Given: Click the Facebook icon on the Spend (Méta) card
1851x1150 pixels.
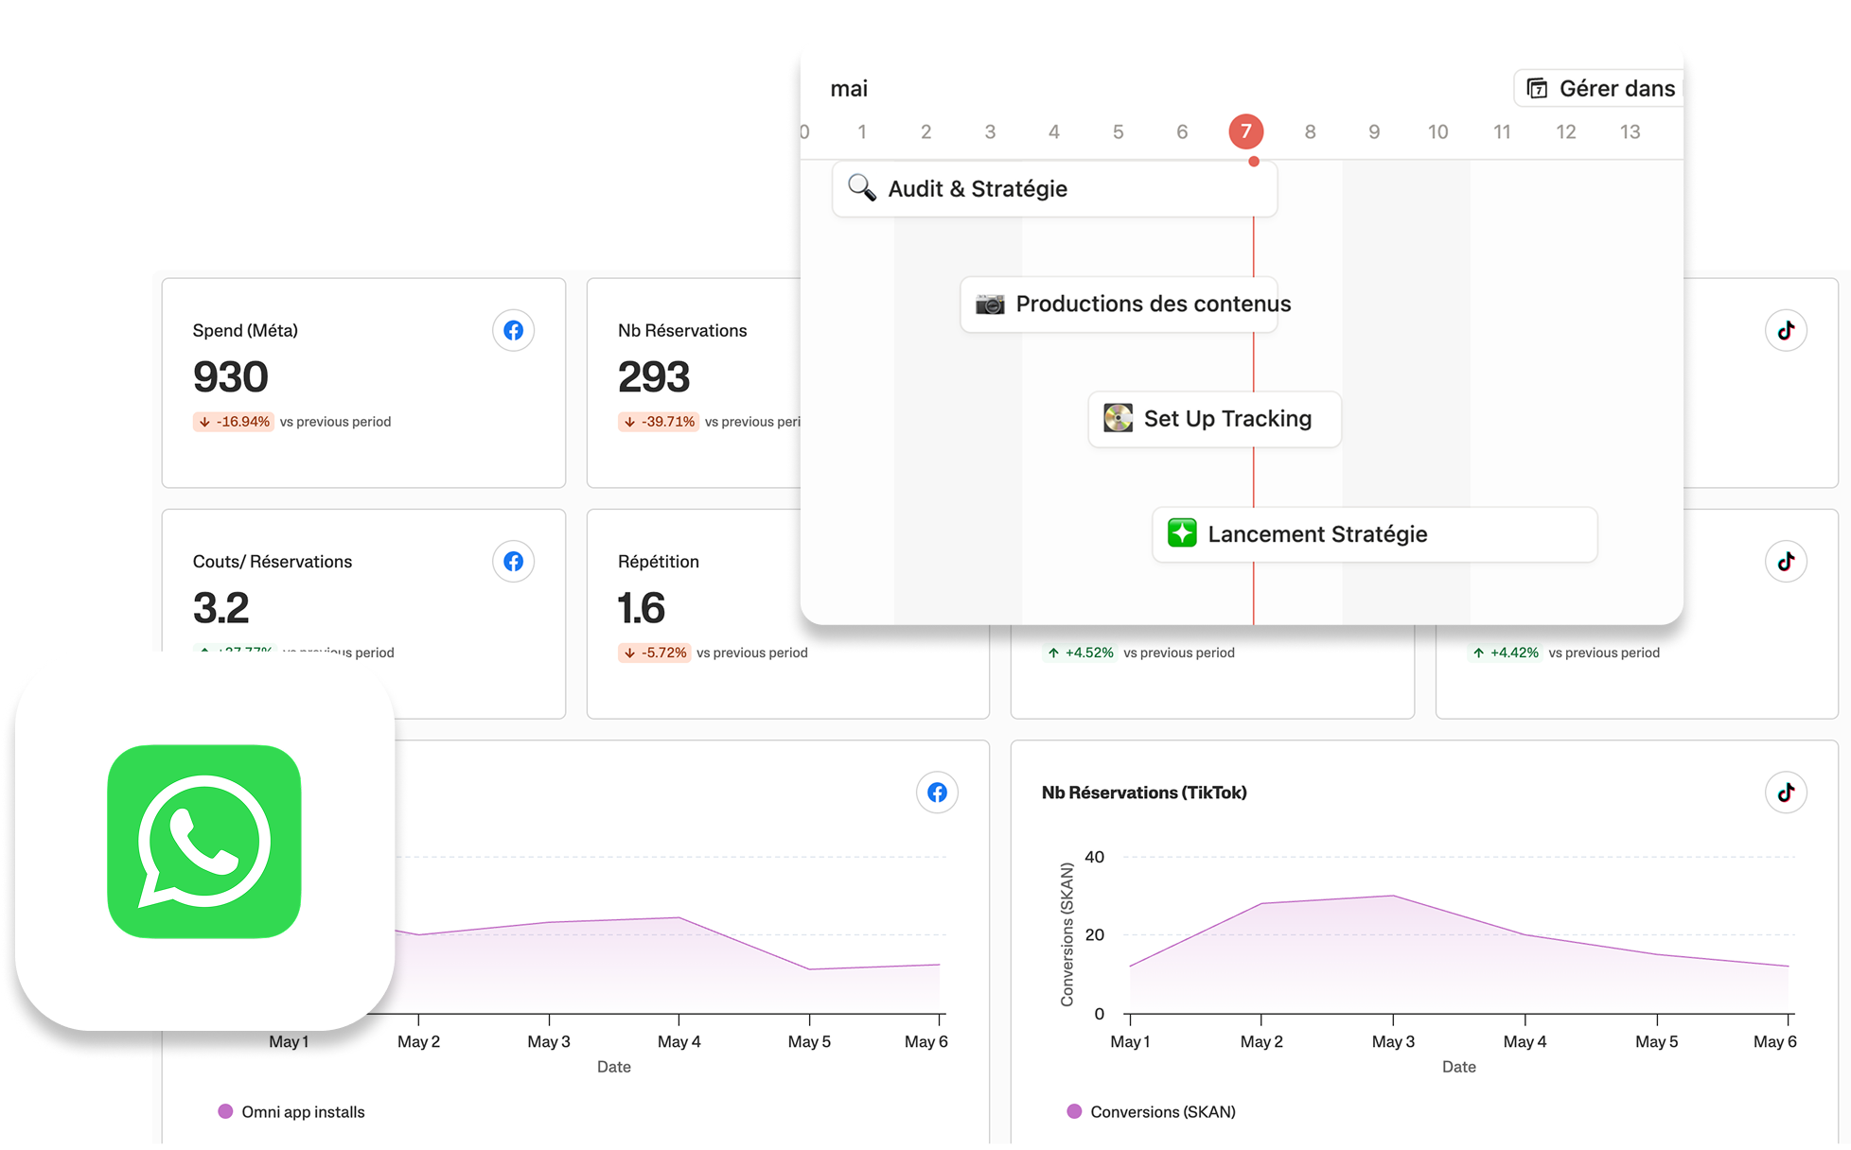Looking at the screenshot, I should point(513,330).
